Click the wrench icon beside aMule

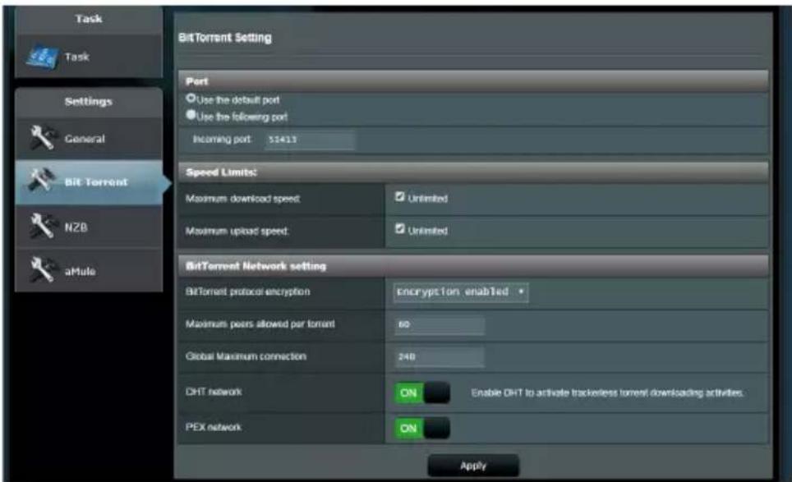[x=43, y=269]
